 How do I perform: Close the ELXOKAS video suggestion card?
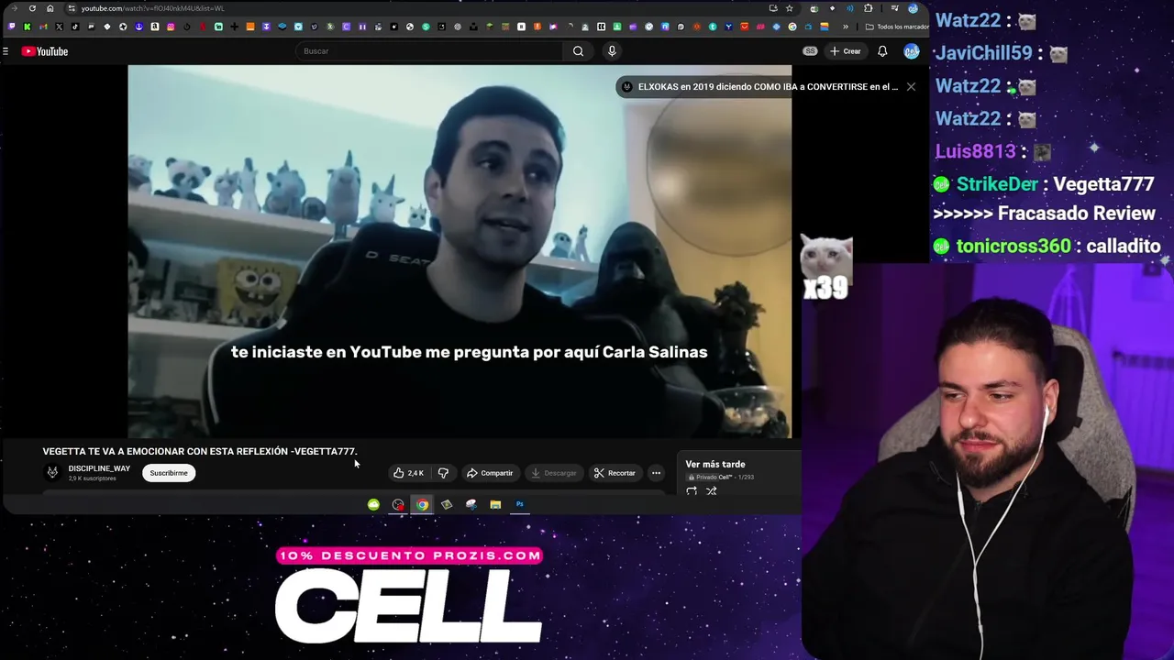pyautogui.click(x=911, y=86)
